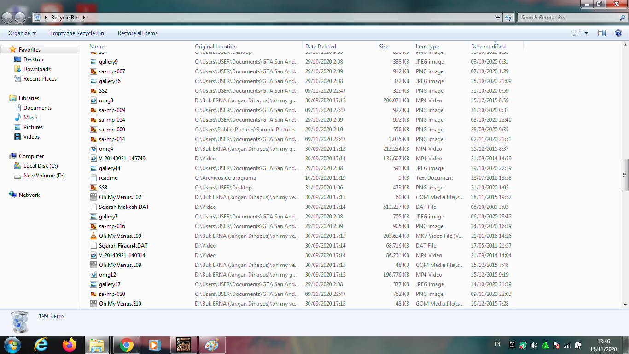629x354 pixels.
Task: Select Computer in the navigation pane
Action: click(31, 156)
